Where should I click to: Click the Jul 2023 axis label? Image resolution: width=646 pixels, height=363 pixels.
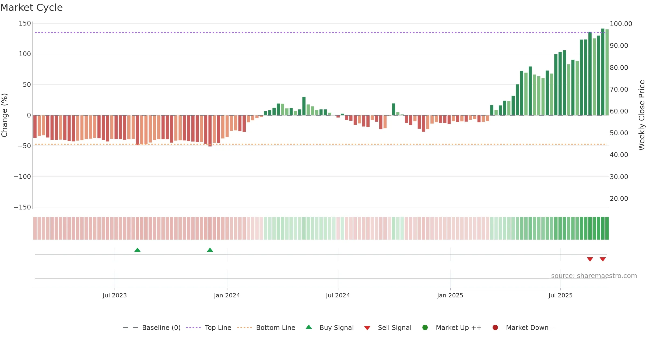click(x=115, y=296)
